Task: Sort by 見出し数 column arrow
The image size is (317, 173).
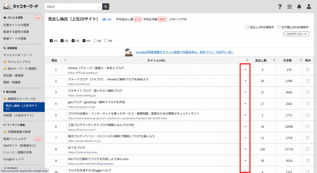Action: [x=274, y=60]
